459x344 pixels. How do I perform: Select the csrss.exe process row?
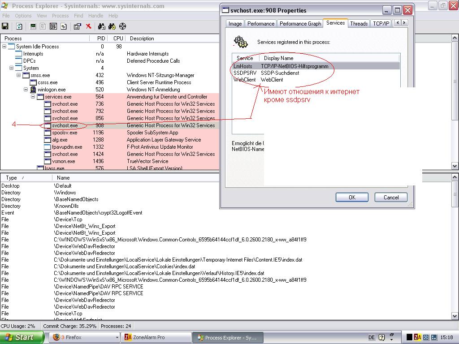(110, 82)
